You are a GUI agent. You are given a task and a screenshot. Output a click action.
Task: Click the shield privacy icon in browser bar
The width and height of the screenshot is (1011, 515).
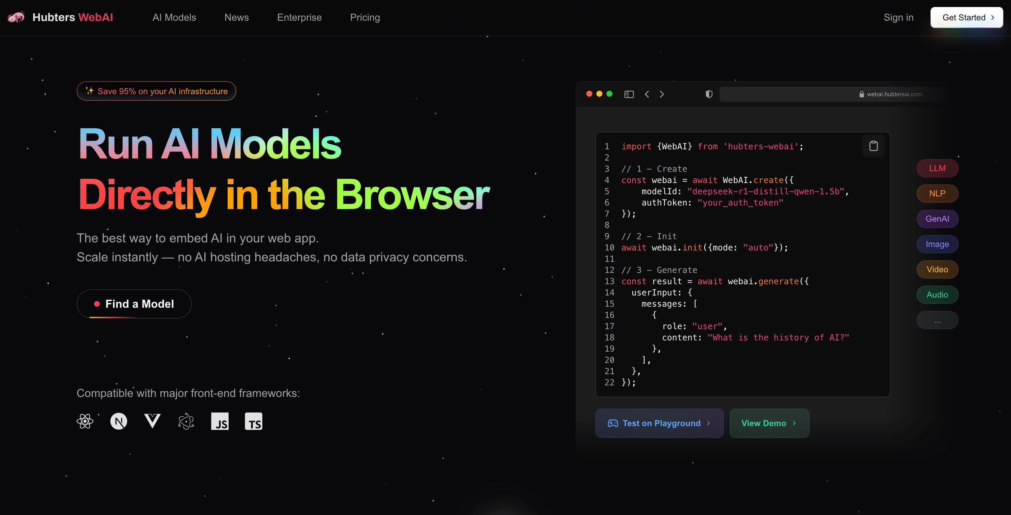(x=709, y=94)
